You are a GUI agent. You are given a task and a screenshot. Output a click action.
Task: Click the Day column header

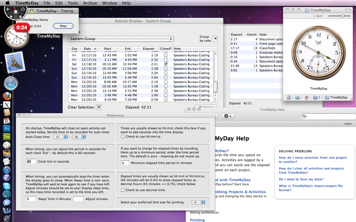pyautogui.click(x=74, y=48)
